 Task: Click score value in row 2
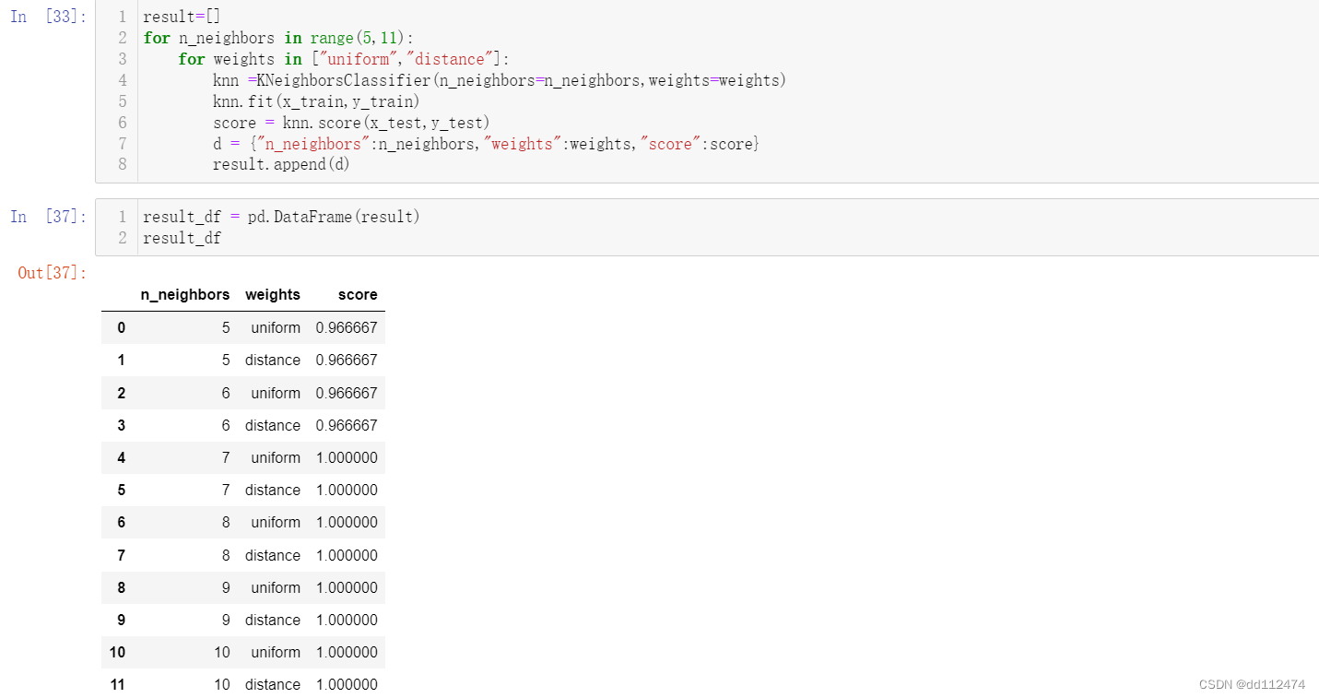tap(347, 393)
